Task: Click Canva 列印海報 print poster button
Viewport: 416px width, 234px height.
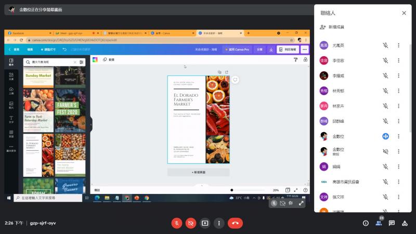Action: 288,49
